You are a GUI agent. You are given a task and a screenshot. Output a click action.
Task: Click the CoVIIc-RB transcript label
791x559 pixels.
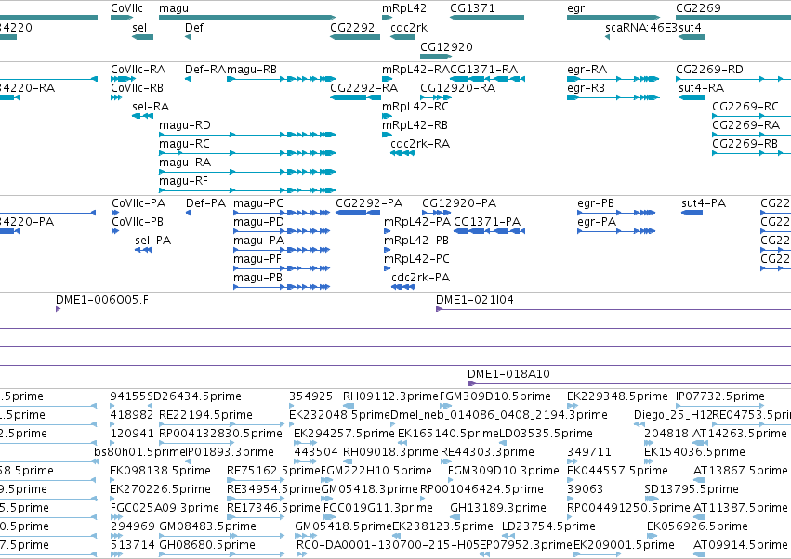point(137,88)
